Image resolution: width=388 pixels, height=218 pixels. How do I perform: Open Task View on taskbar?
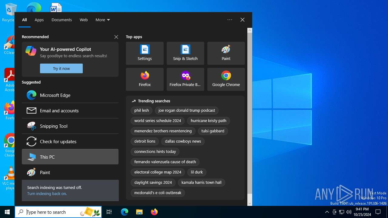[x=109, y=212]
